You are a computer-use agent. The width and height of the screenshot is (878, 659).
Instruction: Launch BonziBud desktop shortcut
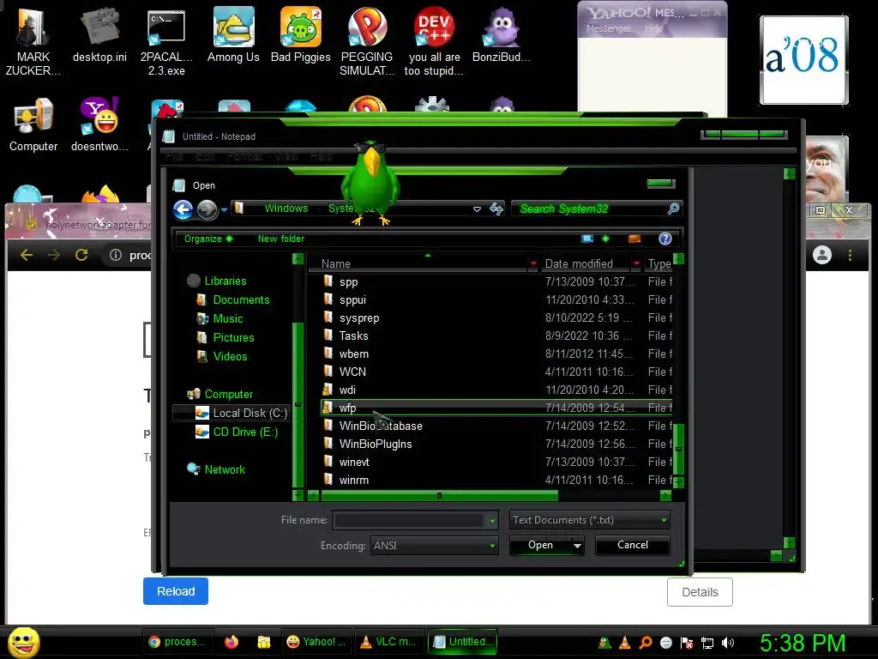[501, 34]
